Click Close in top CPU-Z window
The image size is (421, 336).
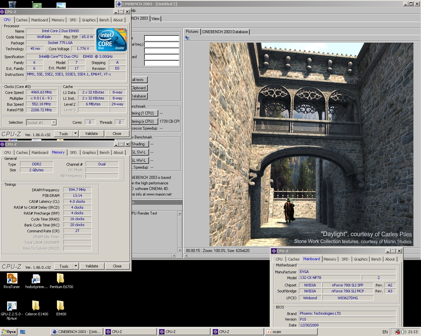point(117,134)
